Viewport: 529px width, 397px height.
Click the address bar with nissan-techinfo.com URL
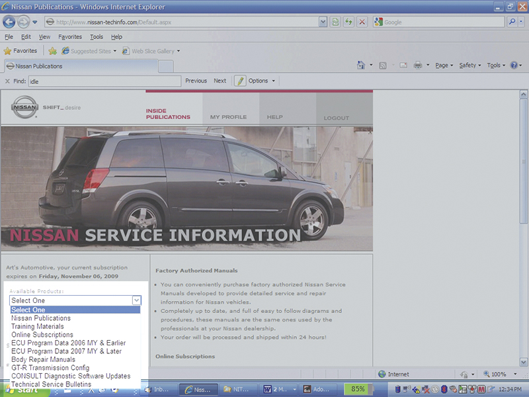click(183, 22)
